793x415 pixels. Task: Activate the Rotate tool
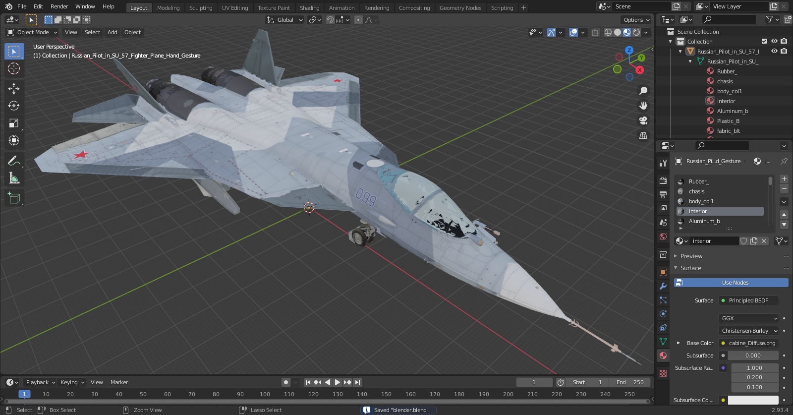[x=14, y=106]
